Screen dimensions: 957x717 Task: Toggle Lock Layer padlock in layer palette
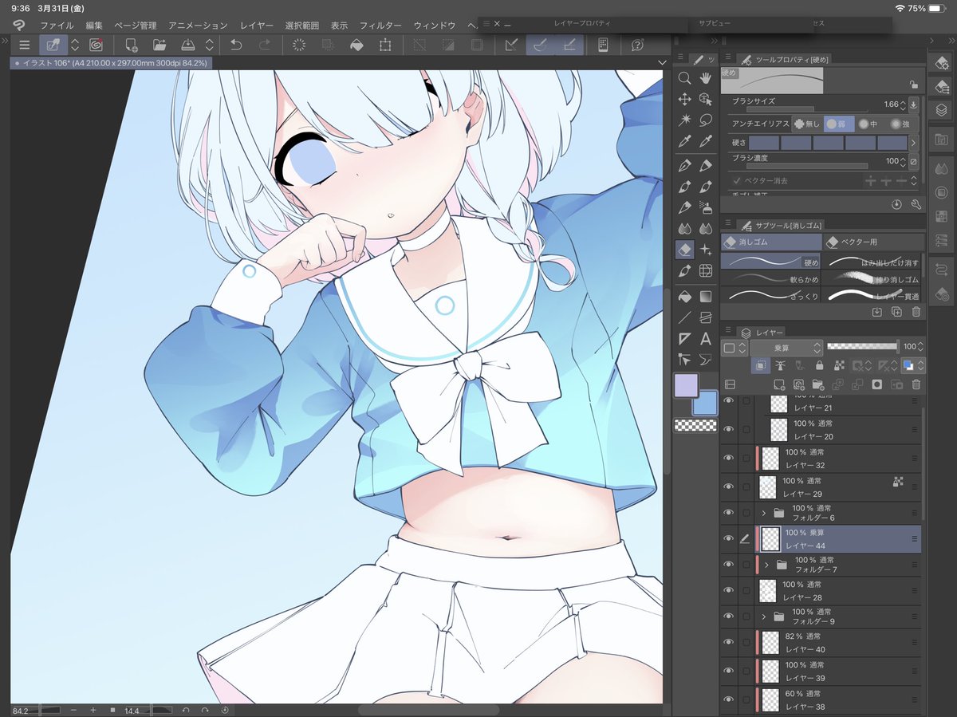coord(819,365)
